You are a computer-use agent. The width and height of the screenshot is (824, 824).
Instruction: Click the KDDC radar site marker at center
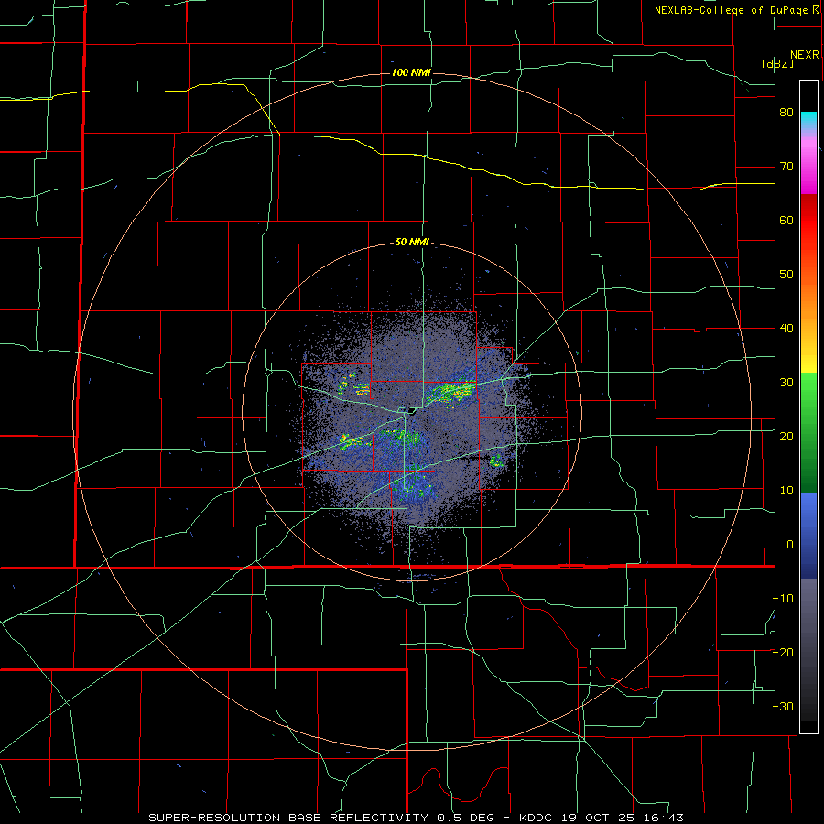(407, 410)
